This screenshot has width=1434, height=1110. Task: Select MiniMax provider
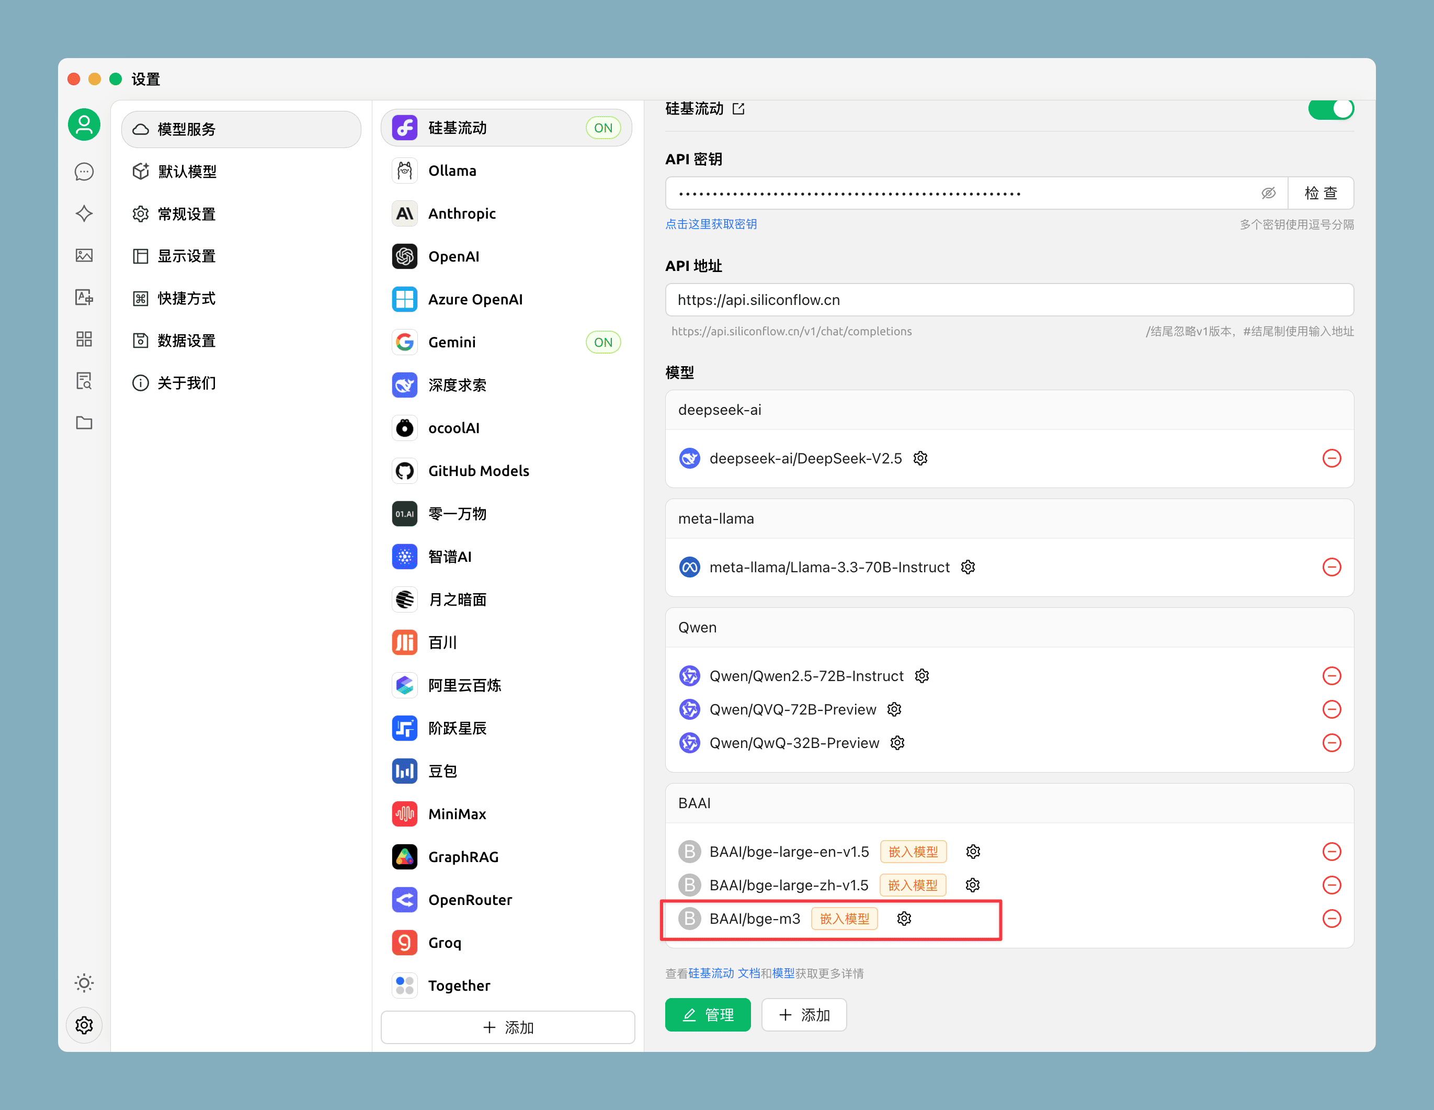[x=506, y=814]
